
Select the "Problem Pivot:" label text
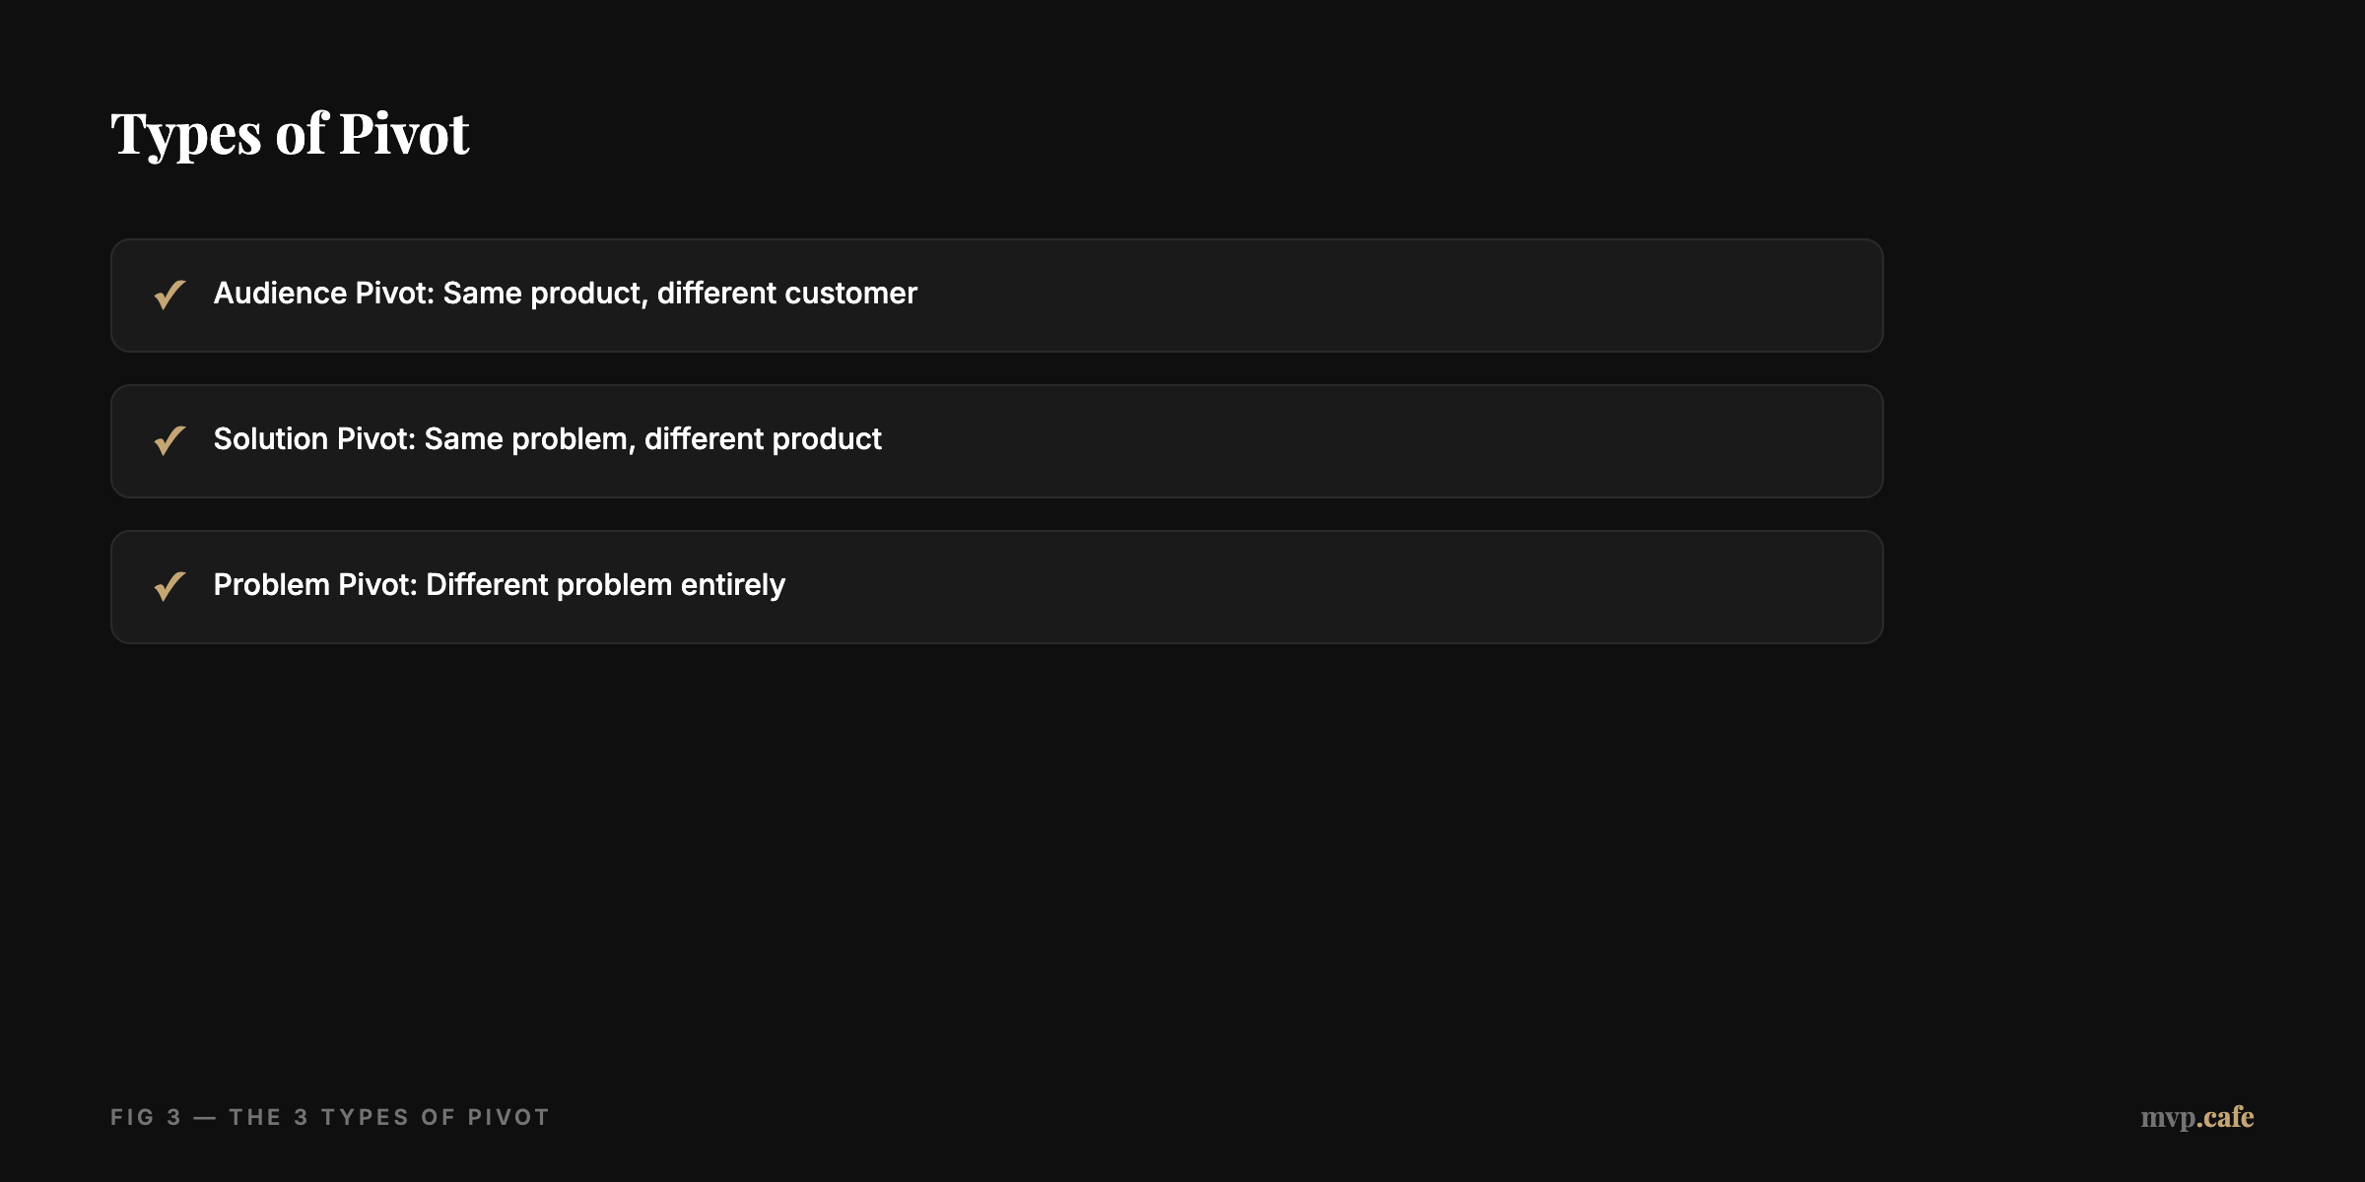315,585
